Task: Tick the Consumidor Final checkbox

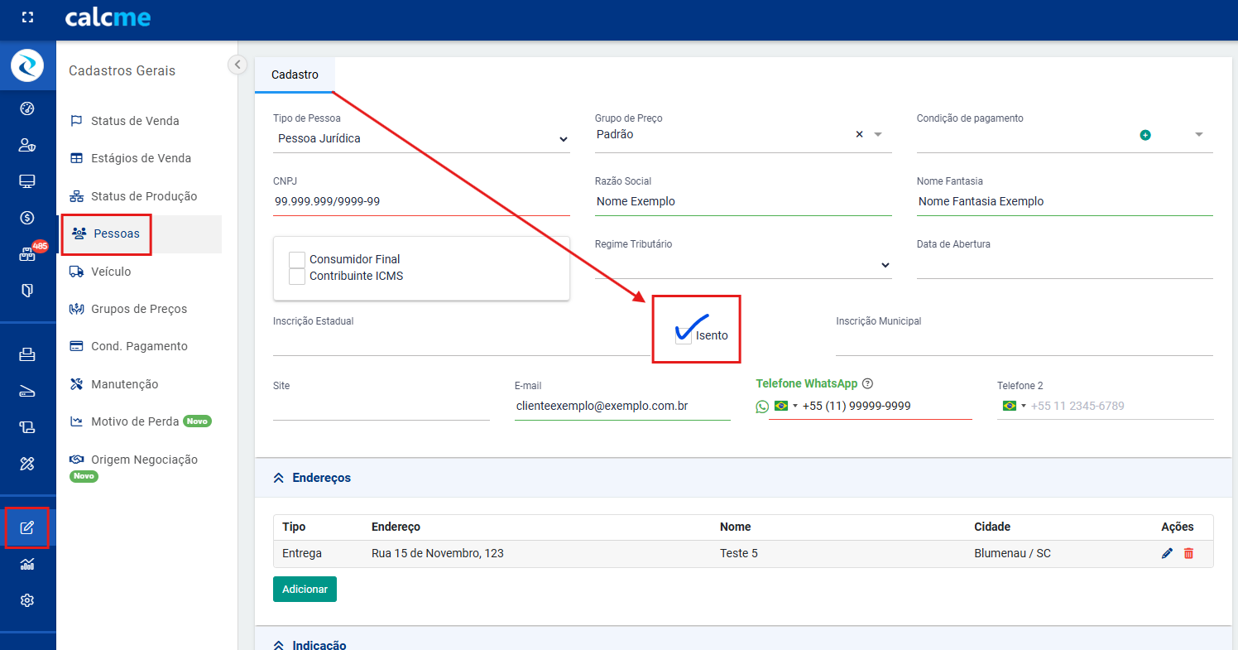Action: (x=297, y=259)
